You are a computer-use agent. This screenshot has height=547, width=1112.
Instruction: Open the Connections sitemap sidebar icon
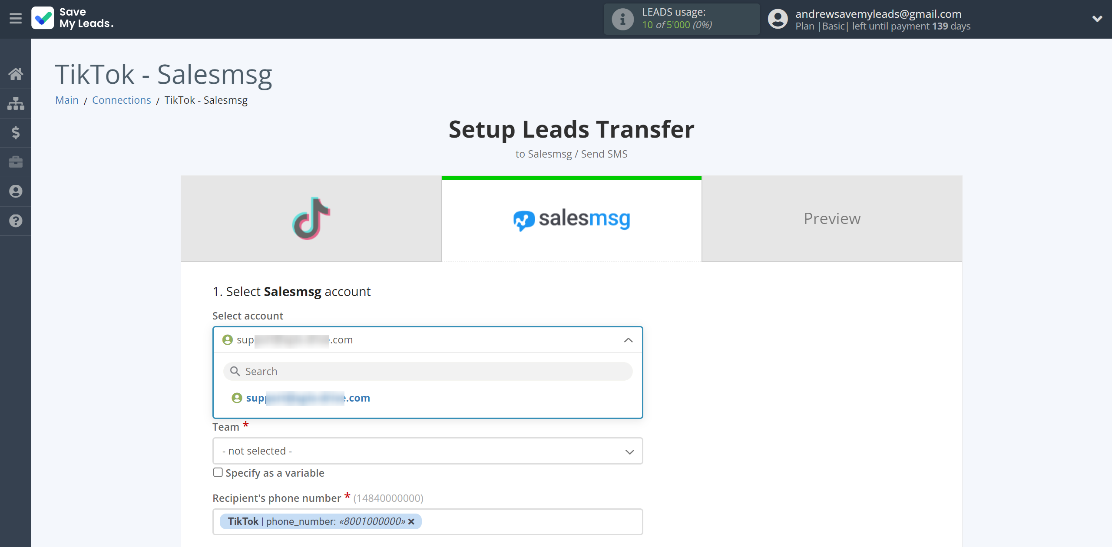coord(16,103)
